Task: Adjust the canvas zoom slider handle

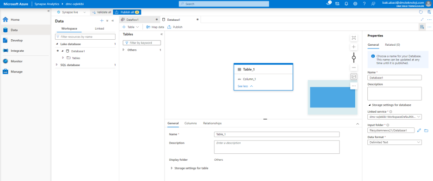Action: (x=354, y=58)
